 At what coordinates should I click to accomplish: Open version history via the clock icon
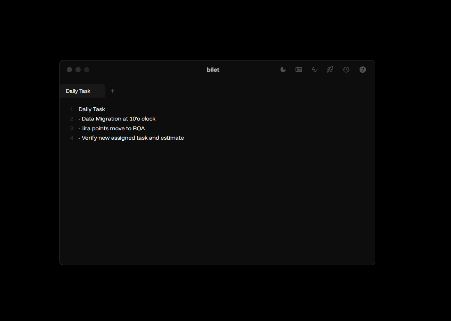tap(346, 69)
